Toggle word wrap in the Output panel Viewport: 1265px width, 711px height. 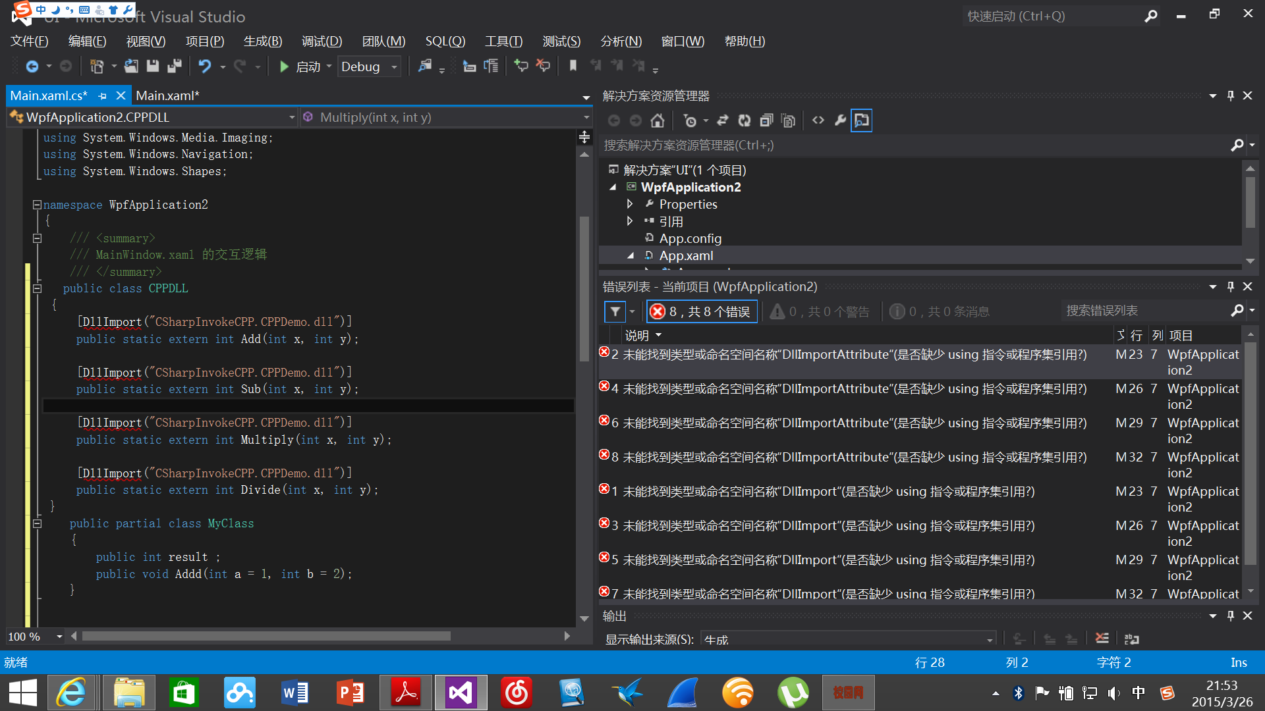tap(1132, 639)
